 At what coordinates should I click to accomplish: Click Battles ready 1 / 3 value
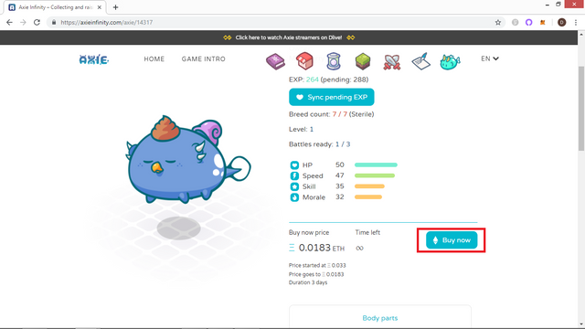[x=343, y=144]
